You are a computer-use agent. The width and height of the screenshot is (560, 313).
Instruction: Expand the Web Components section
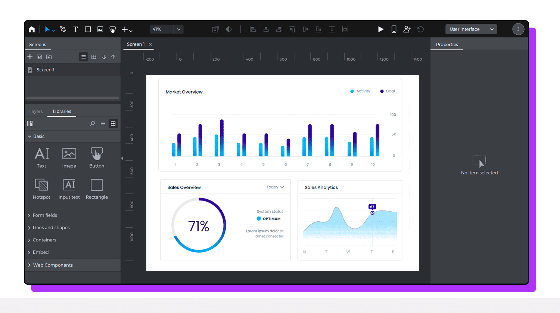pos(53,265)
